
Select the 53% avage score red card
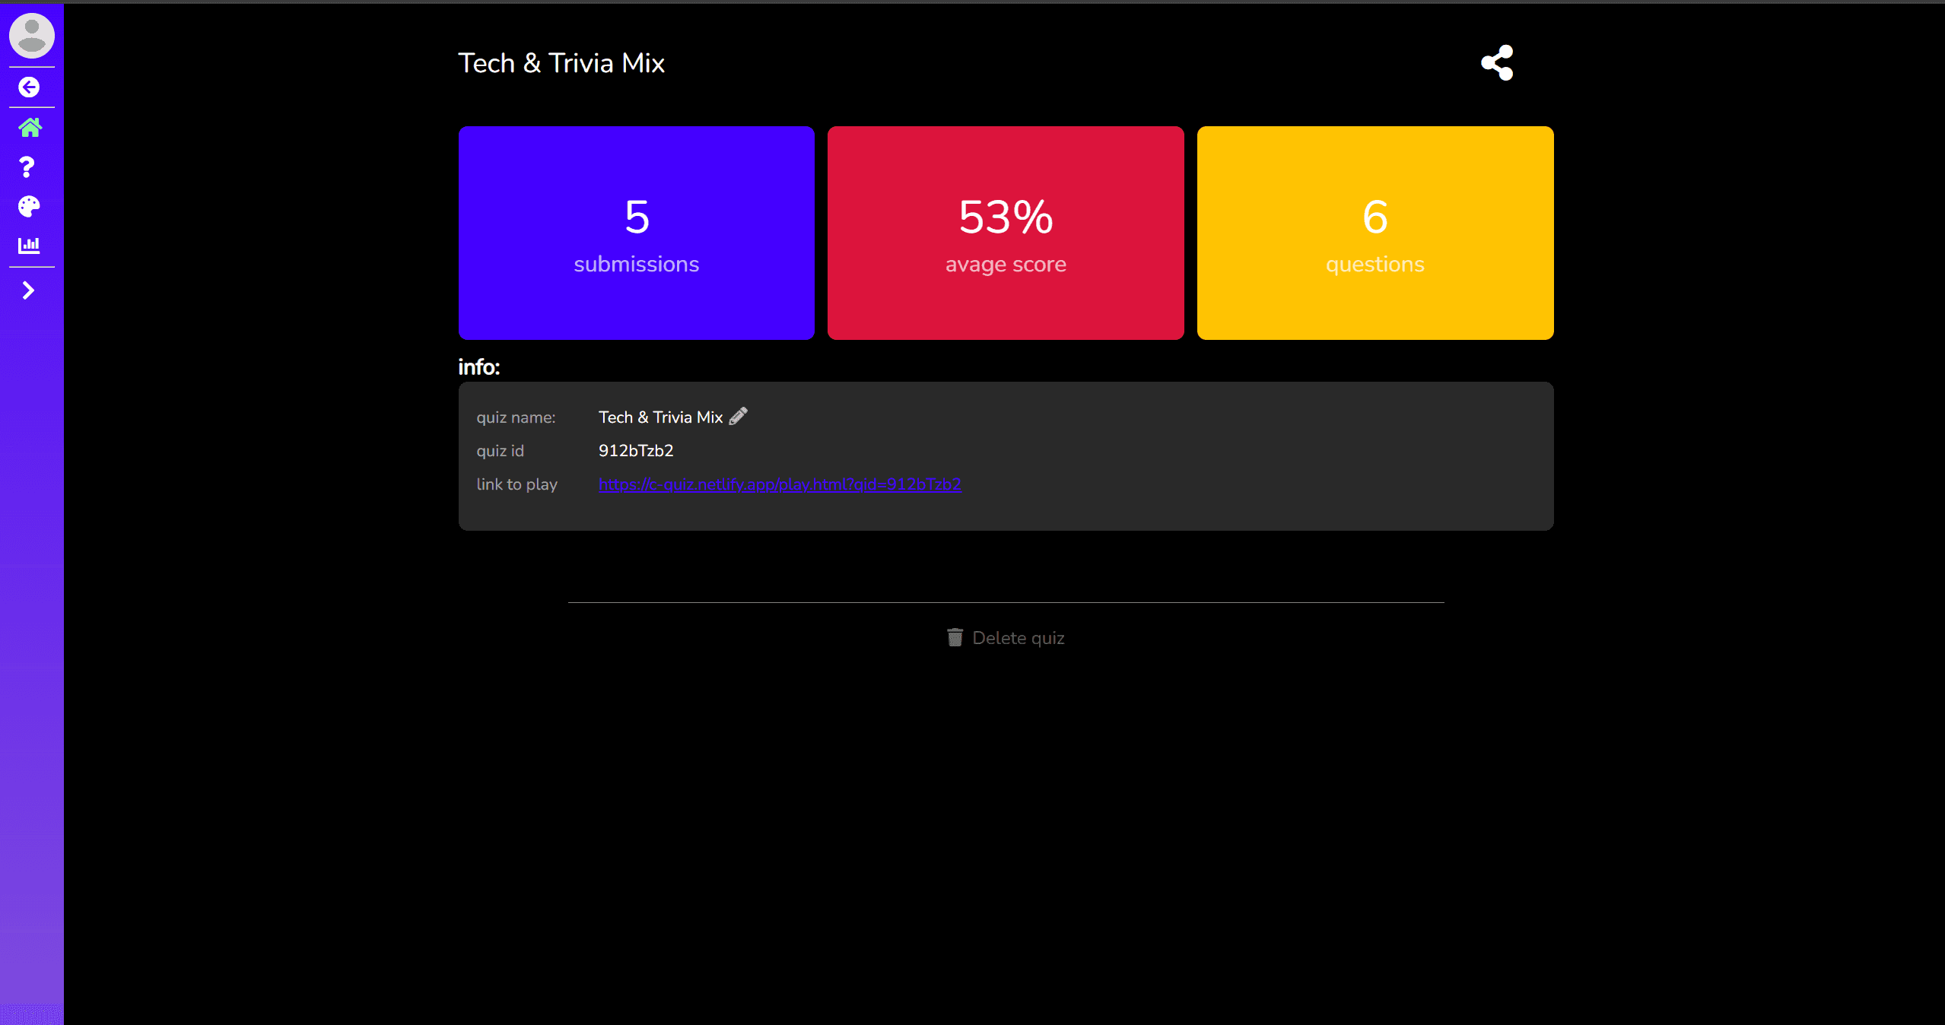pyautogui.click(x=1006, y=233)
